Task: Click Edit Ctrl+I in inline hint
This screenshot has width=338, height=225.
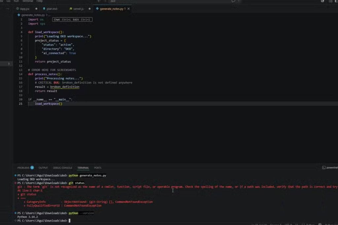Action: pos(81,19)
